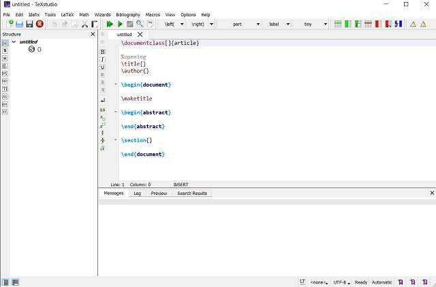Open the UTF-8 encoding dropdown
436x287 pixels.
point(339,282)
